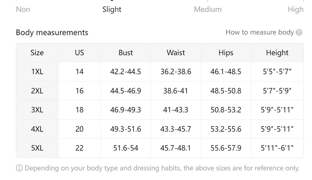Viewport: 312px width, 180px height.
Task: Select the 5XL size row
Action: coord(37,148)
